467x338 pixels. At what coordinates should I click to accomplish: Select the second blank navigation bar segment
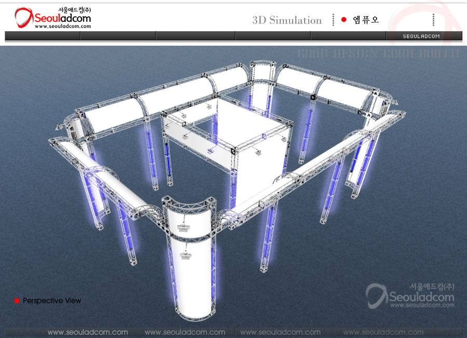118,36
